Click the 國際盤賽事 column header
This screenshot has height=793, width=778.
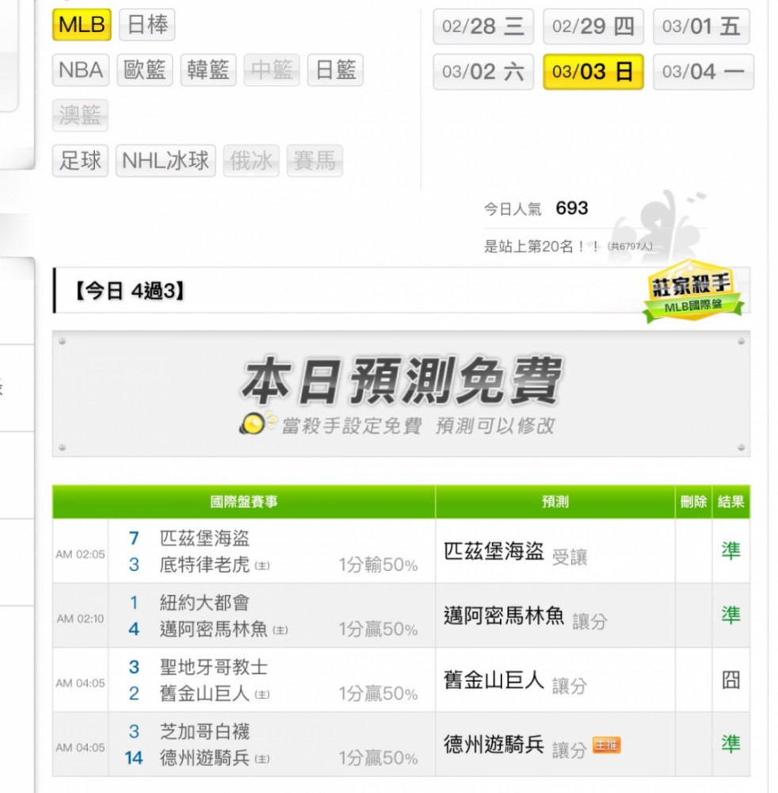tap(244, 502)
